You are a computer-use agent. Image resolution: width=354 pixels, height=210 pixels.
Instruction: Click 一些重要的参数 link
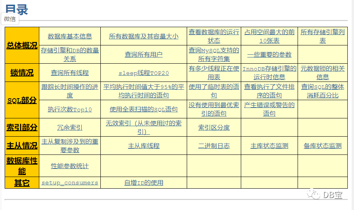click(269, 54)
